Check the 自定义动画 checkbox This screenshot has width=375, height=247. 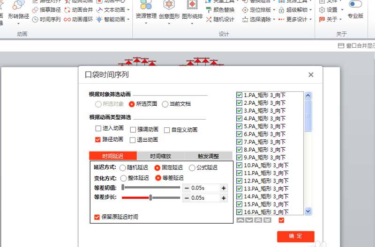pyautogui.click(x=167, y=130)
